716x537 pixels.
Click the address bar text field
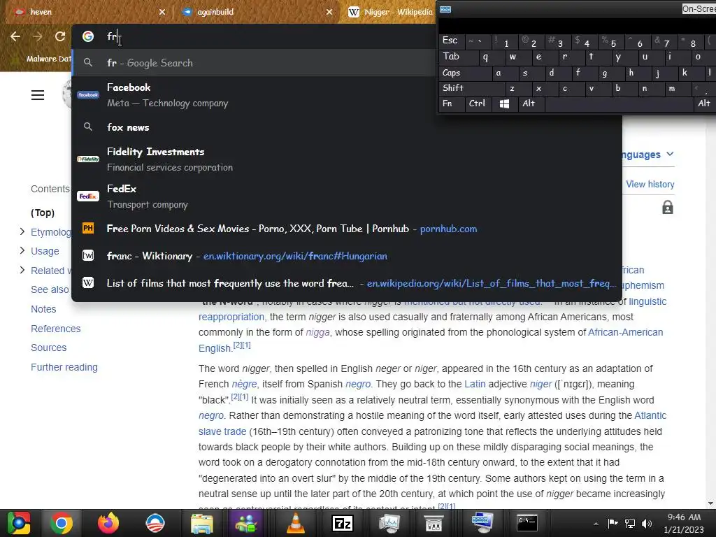click(269, 36)
